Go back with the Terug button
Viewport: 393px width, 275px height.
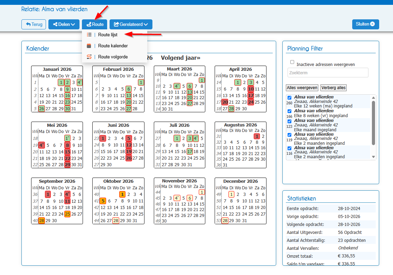(x=34, y=24)
